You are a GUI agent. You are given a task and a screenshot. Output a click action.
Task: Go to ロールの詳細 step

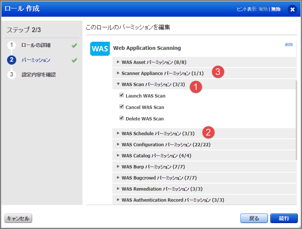(36, 45)
